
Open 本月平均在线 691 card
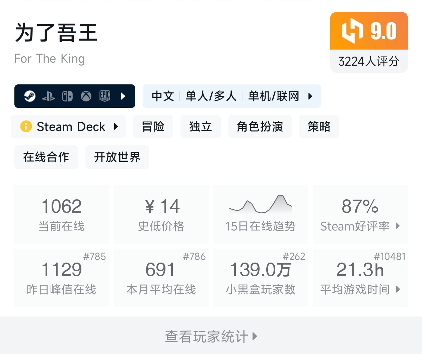click(x=161, y=278)
